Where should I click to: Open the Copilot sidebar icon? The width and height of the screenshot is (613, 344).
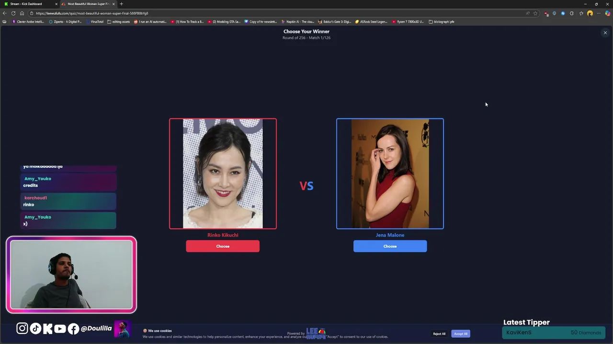[608, 13]
